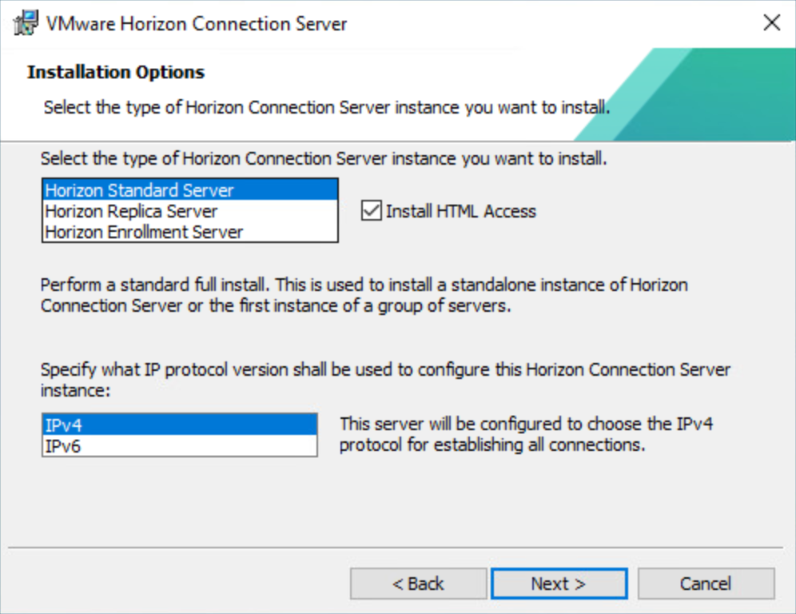796x614 pixels.
Task: Click the instruction label above server type list
Action: tap(324, 158)
